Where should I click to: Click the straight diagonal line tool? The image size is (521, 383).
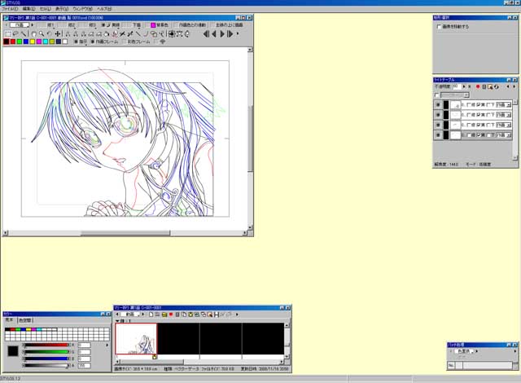point(138,33)
